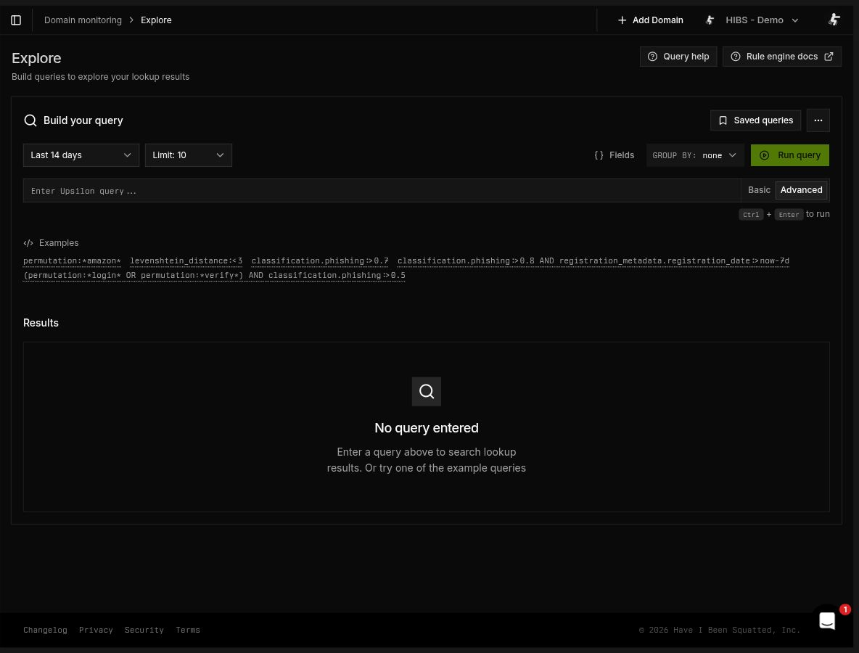The image size is (859, 653).
Task: Click the Run query button
Action: pos(789,155)
